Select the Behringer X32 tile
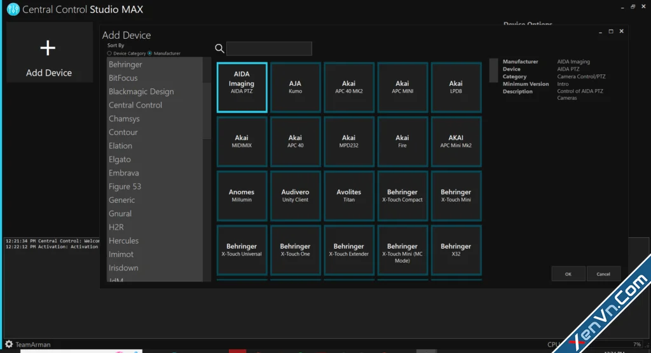 [x=456, y=251]
